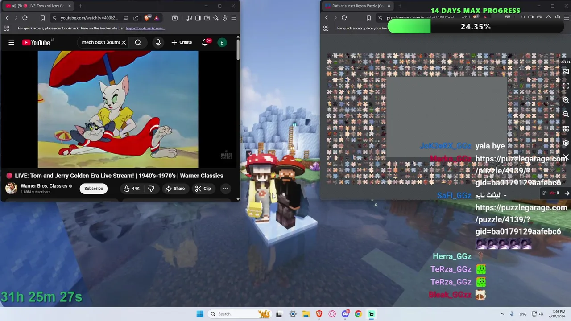Screen dimensions: 571x321
Task: Open Brave Shields icon in YouTube window
Action: (x=147, y=18)
